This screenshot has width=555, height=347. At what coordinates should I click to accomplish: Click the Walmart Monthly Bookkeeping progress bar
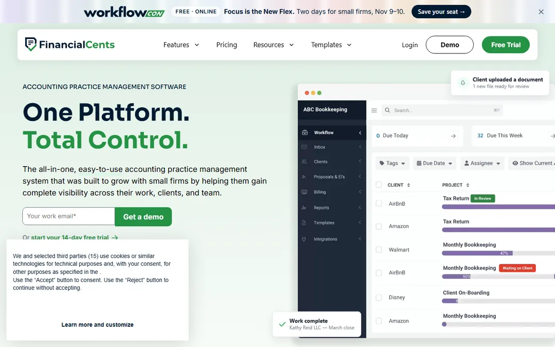(498, 253)
